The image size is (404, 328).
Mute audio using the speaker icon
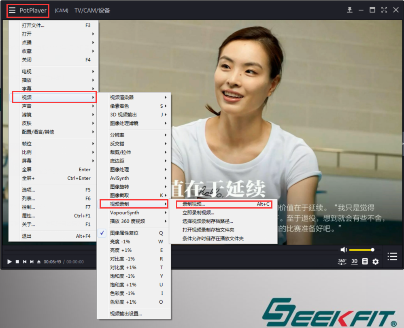343,250
